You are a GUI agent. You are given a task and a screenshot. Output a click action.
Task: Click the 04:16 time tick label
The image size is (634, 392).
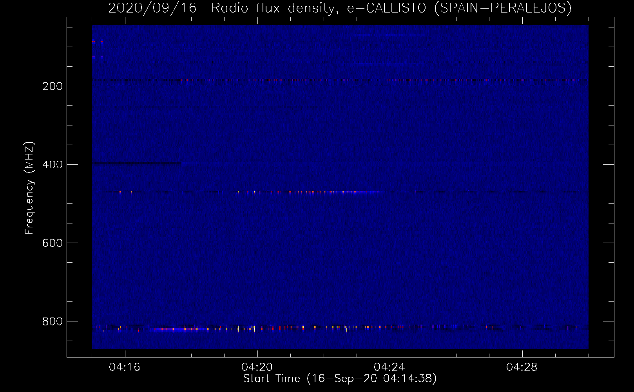pyautogui.click(x=125, y=367)
